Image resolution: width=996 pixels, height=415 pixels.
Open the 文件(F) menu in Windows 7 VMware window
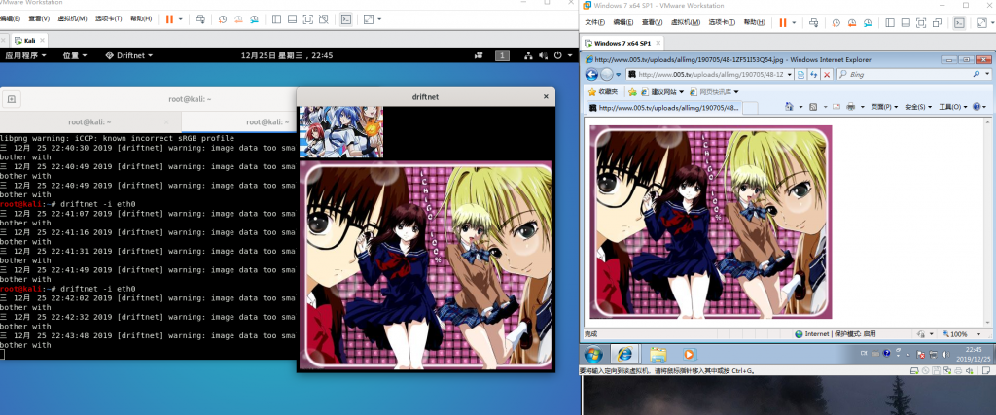(595, 22)
